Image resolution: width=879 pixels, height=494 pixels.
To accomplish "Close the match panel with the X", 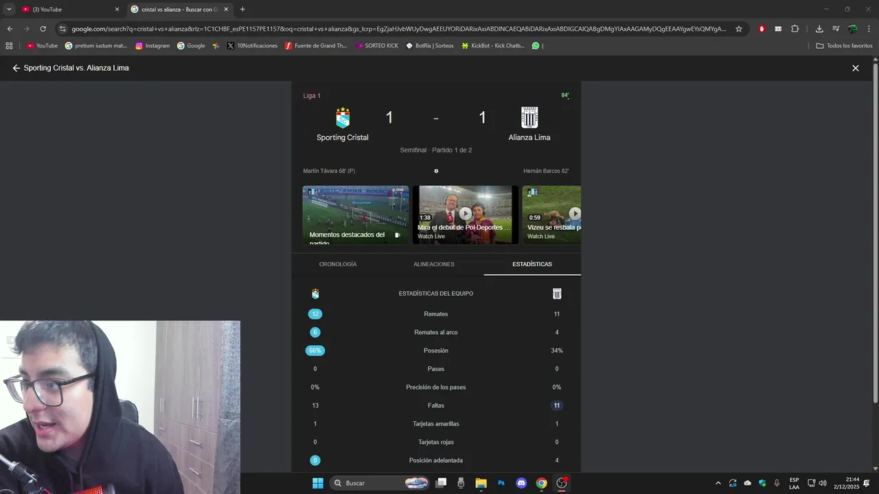I will click(x=856, y=68).
